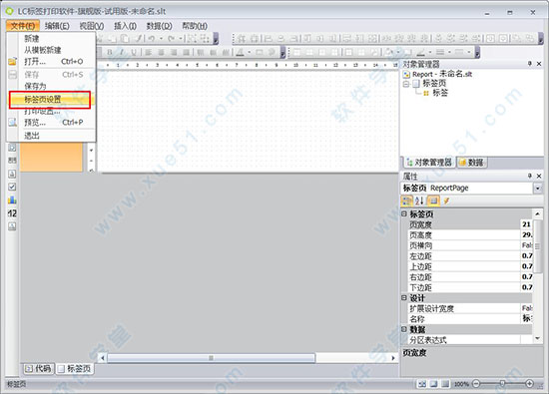The image size is (549, 394).
Task: Open the ReportPage object dropdown
Action: pyautogui.click(x=537, y=189)
